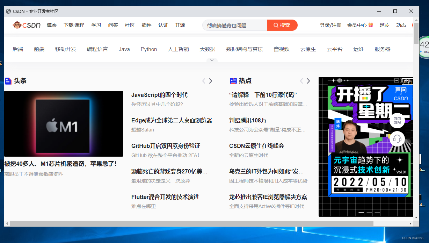Show next 热点 page arrow
Image resolution: width=429 pixels, height=243 pixels.
(308, 81)
